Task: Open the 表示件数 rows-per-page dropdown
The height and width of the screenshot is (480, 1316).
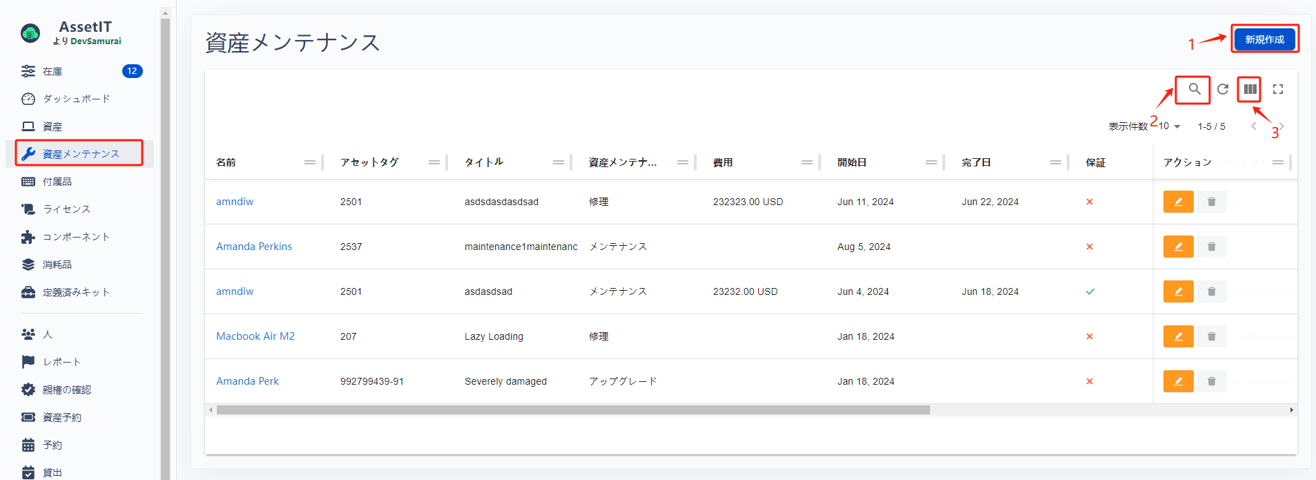Action: click(1170, 126)
